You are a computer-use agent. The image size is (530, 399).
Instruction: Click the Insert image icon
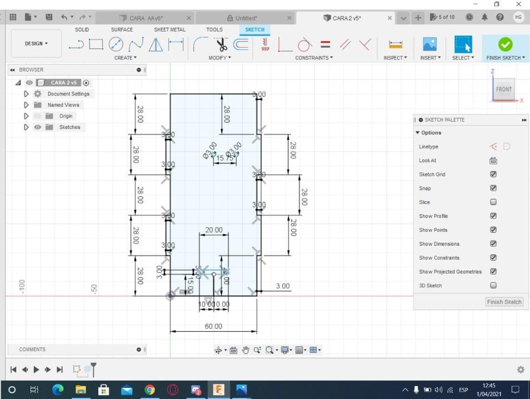(x=430, y=44)
